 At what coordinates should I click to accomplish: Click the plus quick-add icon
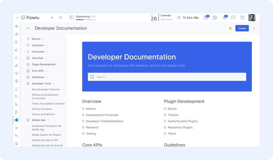[52, 18]
